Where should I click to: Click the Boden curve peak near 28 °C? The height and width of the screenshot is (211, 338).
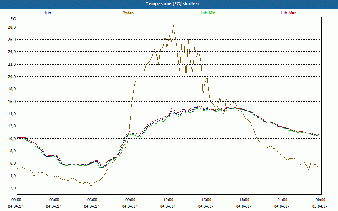[173, 25]
